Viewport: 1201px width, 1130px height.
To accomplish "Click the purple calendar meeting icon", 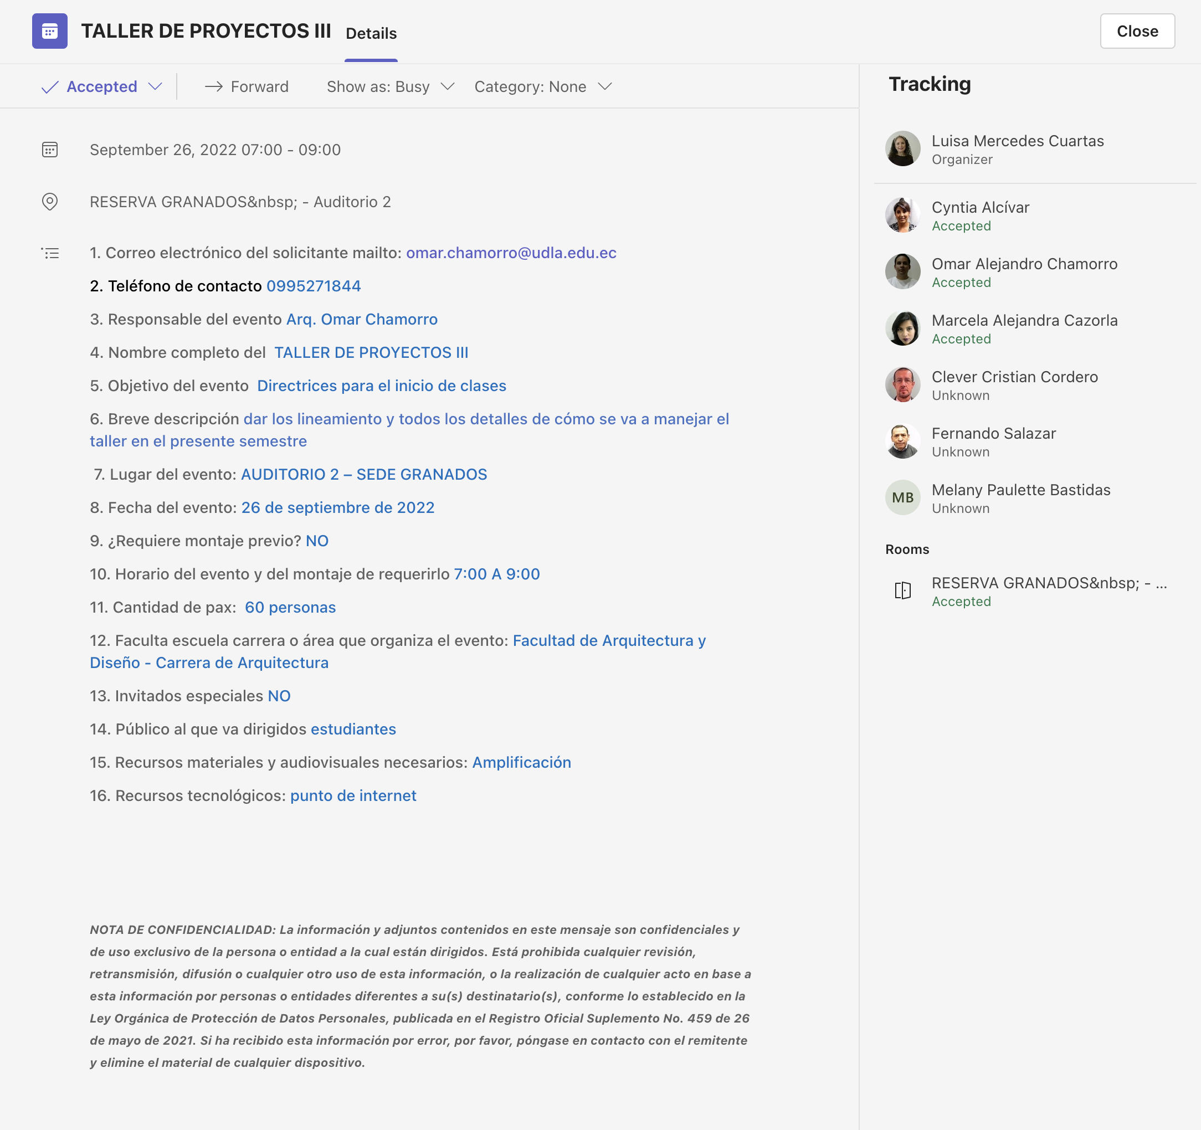I will coord(49,31).
